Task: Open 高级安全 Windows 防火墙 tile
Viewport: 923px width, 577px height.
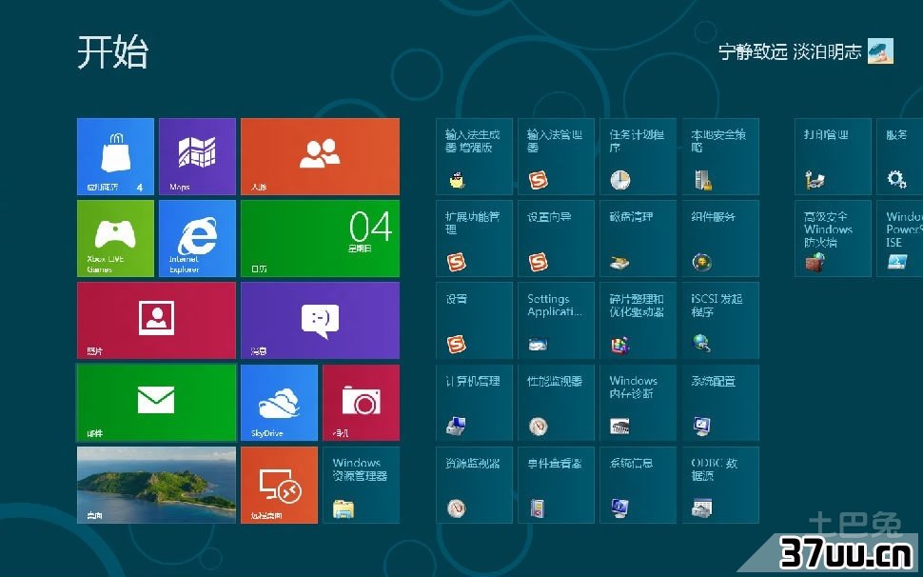Action: click(833, 238)
